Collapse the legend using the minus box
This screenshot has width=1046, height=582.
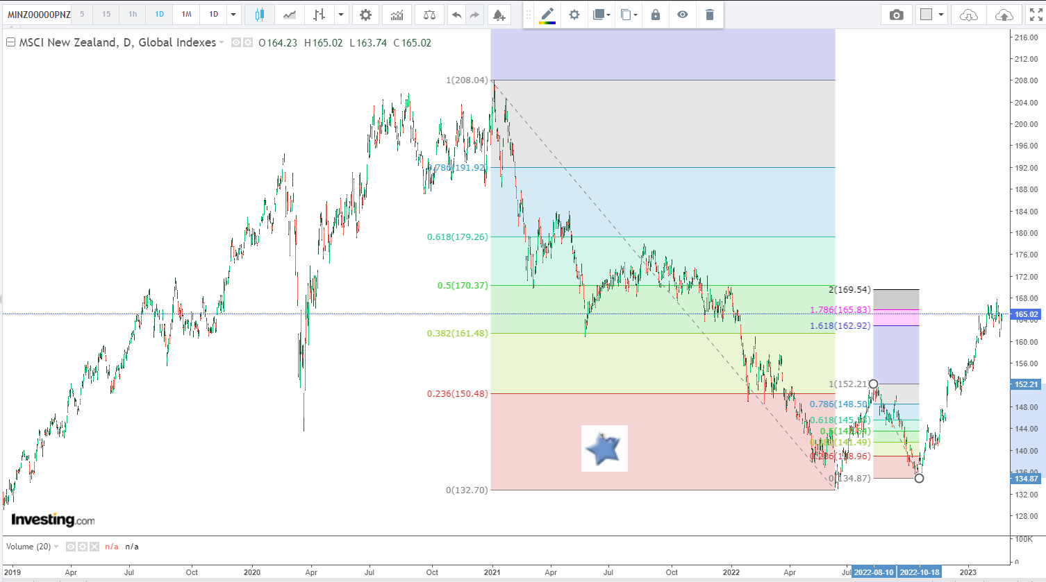click(x=10, y=42)
